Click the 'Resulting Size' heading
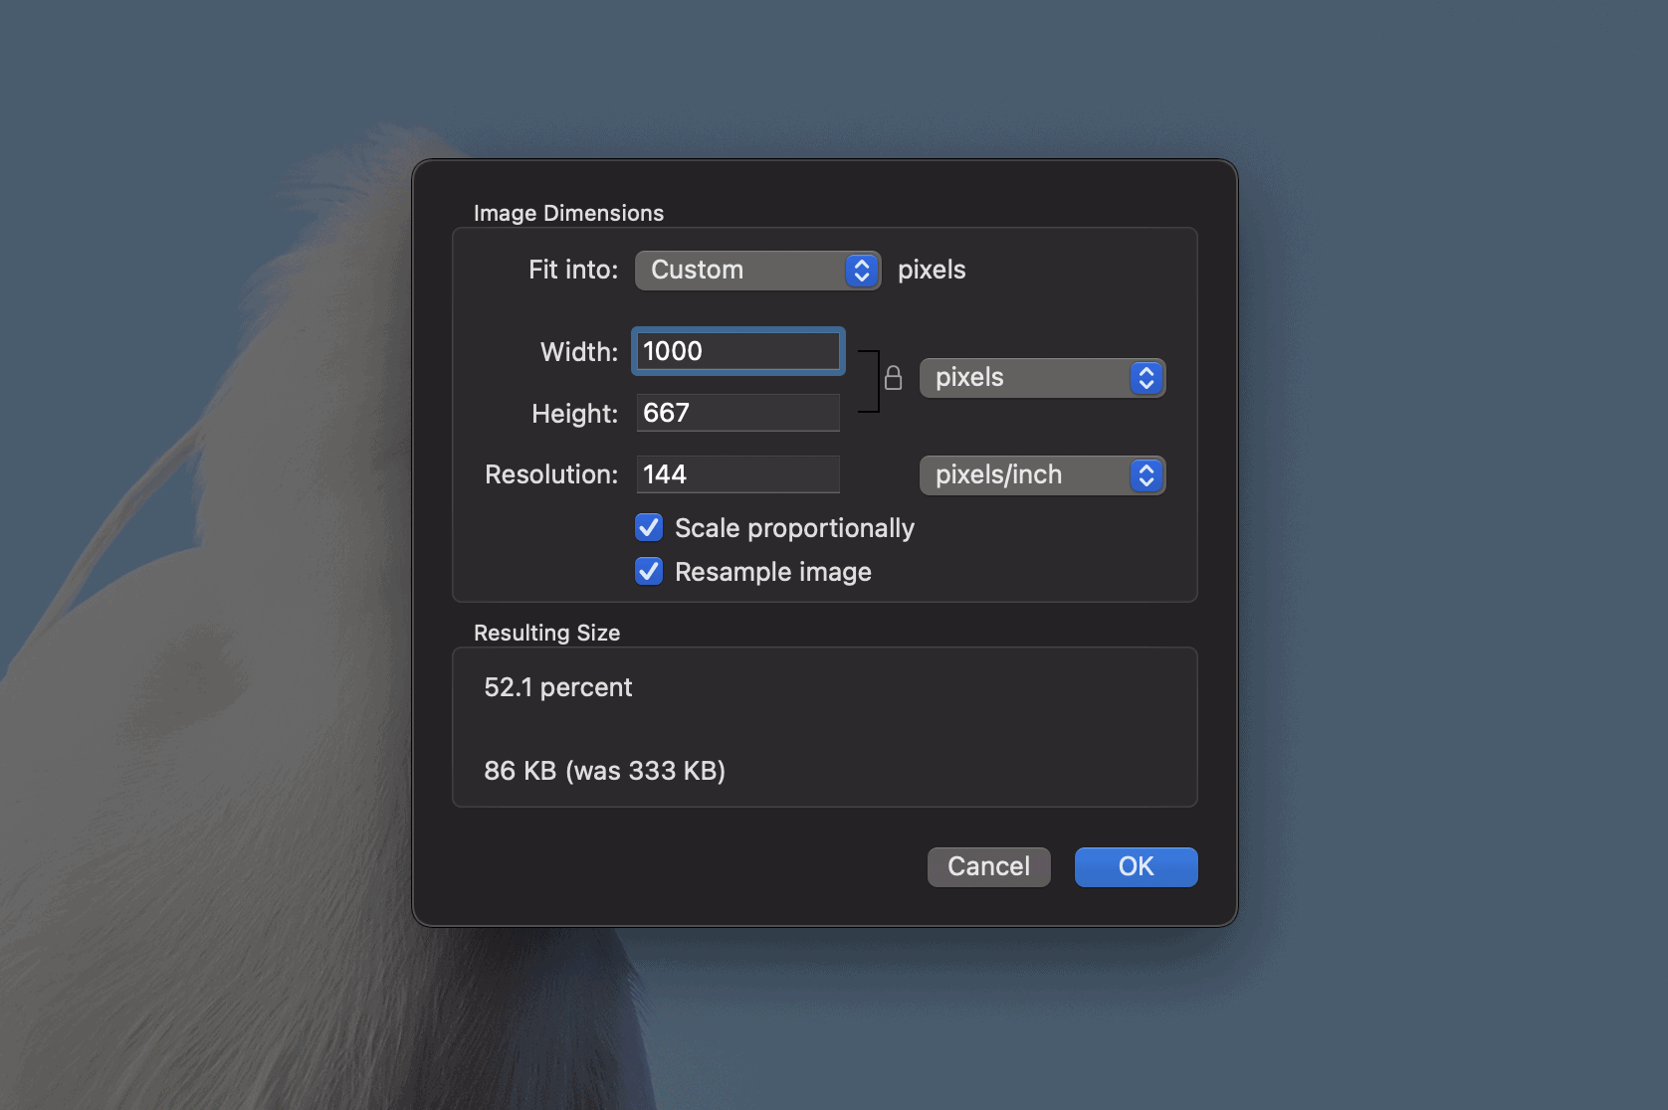1668x1110 pixels. coord(546,633)
